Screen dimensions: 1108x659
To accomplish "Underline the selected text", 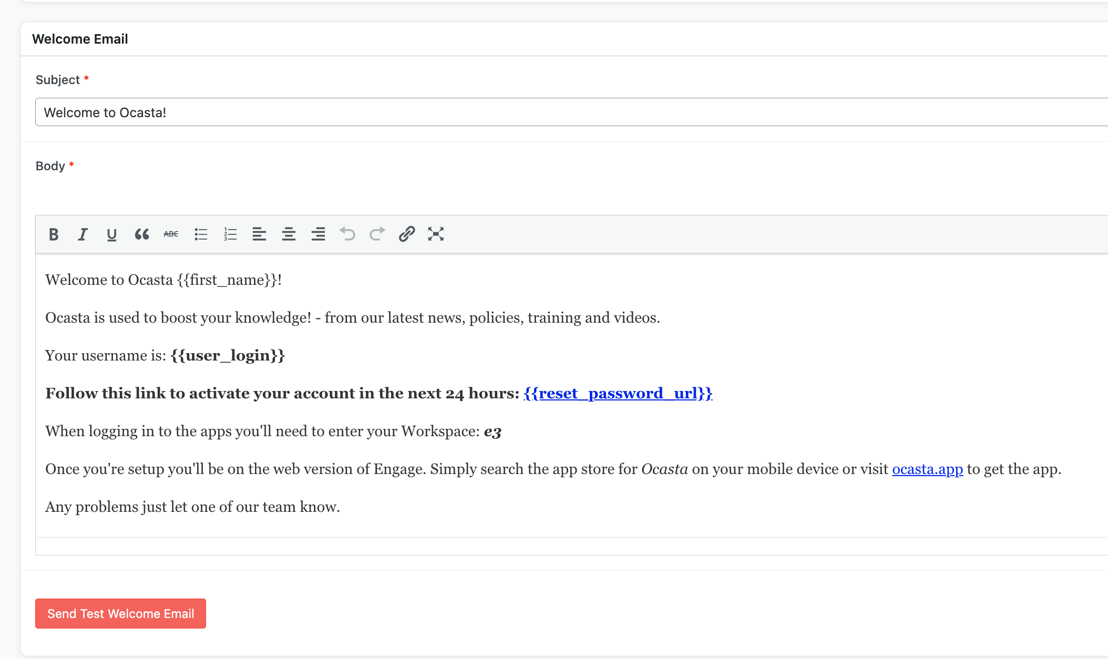I will tap(111, 234).
